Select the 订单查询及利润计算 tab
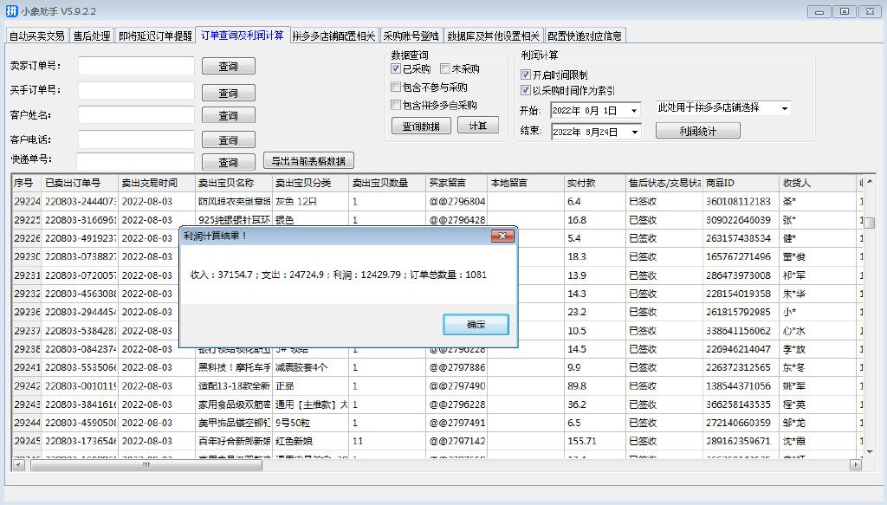 pos(243,35)
